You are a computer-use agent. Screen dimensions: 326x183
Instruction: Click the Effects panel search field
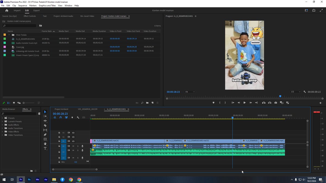(x=19, y=114)
